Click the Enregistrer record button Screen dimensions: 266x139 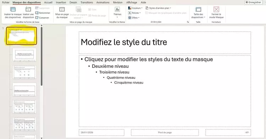254,2
